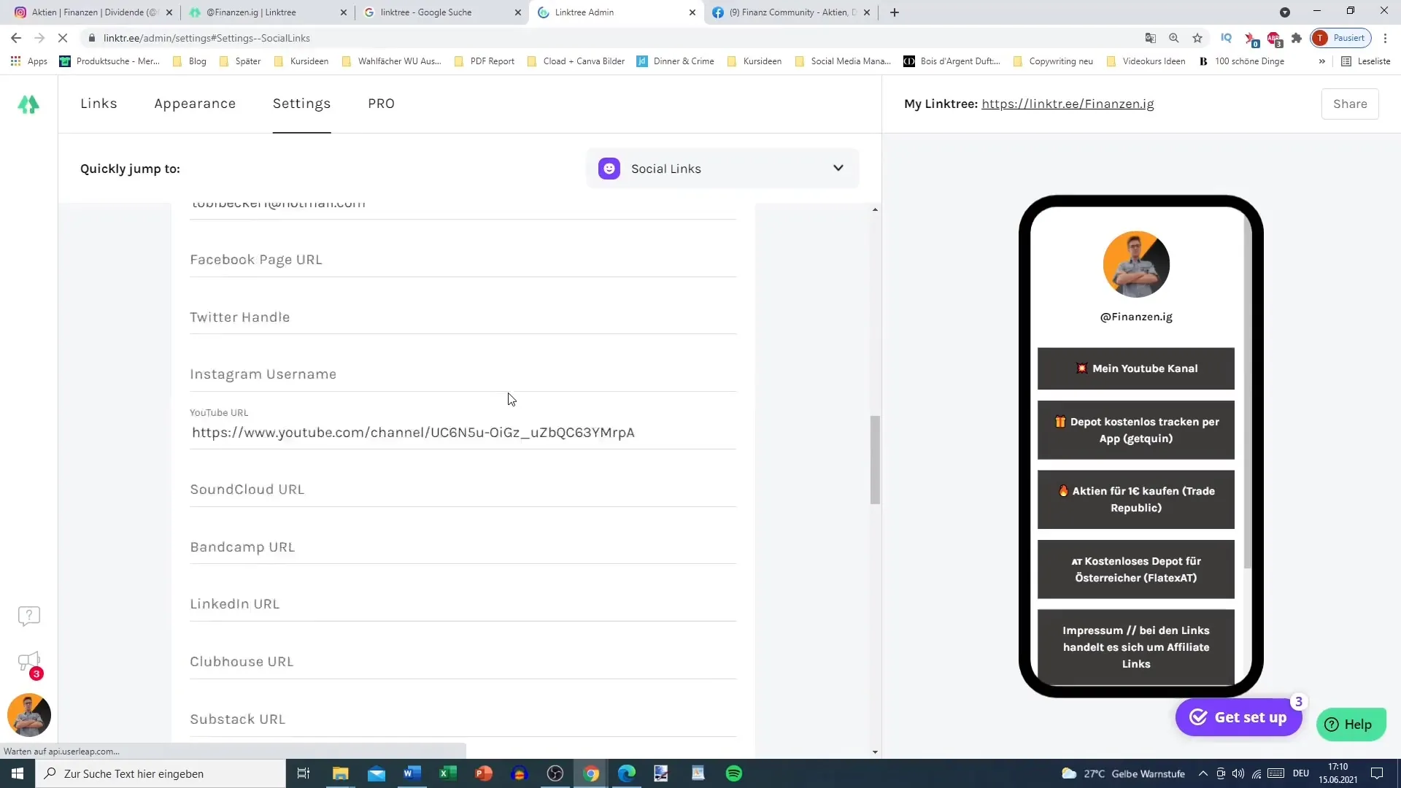This screenshot has height=788, width=1401.
Task: Click the Linktree logo icon
Action: [28, 104]
